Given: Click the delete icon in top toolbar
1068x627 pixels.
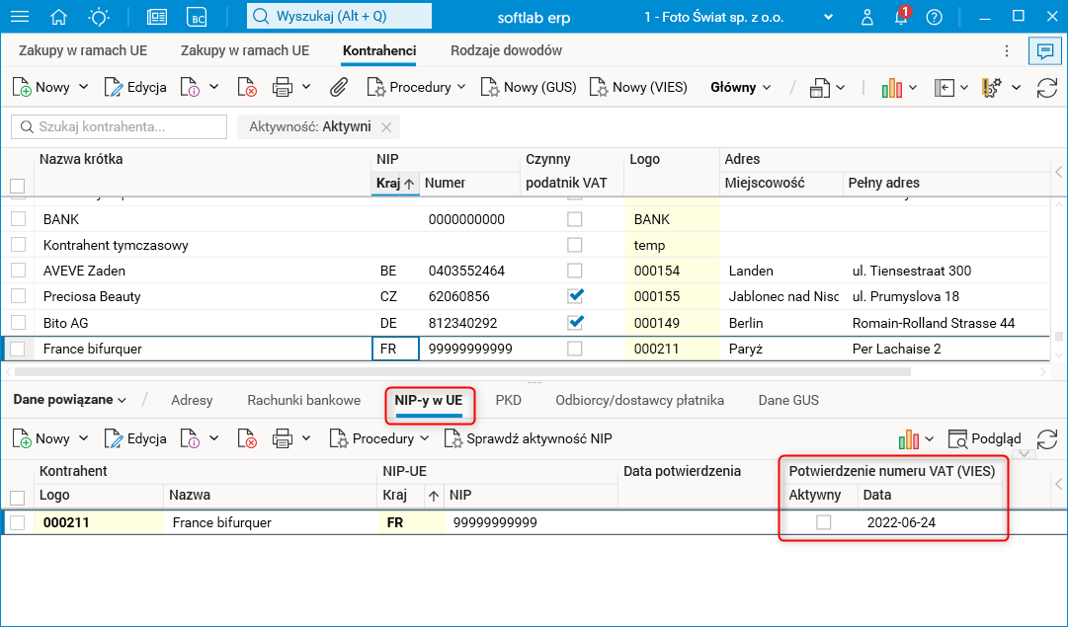Looking at the screenshot, I should [x=247, y=88].
